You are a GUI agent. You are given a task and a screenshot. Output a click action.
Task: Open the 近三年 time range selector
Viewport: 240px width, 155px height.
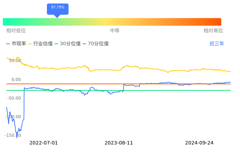[217, 44]
